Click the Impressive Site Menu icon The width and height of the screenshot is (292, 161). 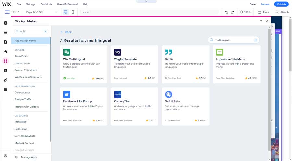coord(220,52)
